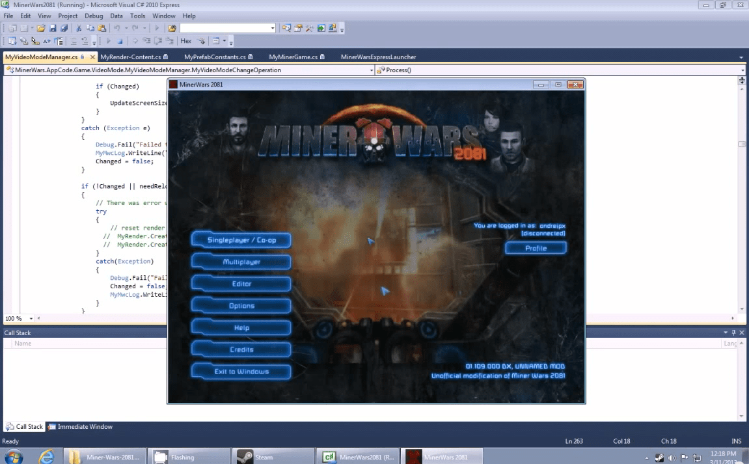
Task: Show hidden system tray icons
Action: pos(647,458)
